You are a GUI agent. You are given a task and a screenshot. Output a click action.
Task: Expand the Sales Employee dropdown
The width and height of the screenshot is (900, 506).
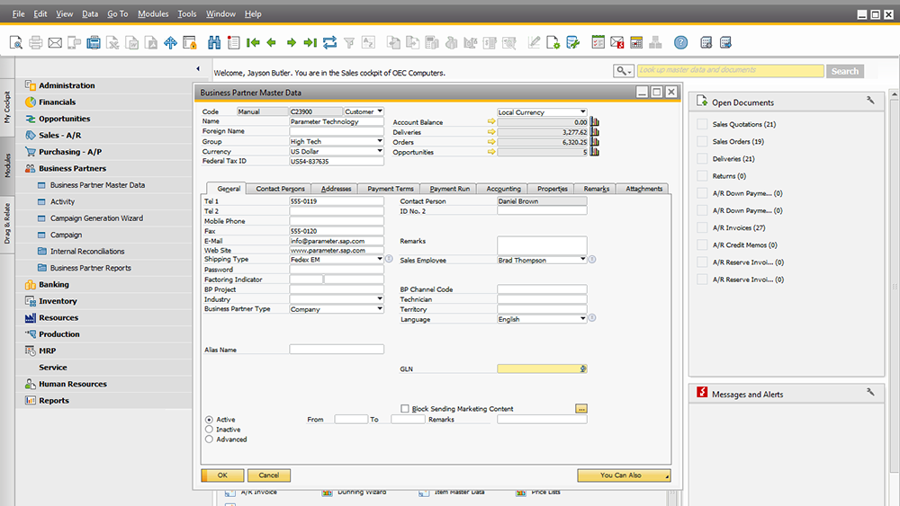click(582, 260)
